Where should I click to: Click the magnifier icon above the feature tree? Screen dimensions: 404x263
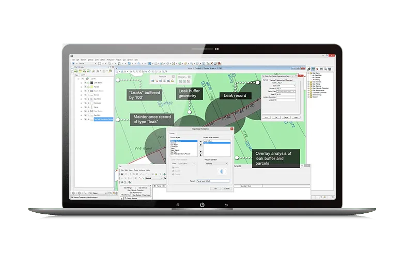point(325,69)
